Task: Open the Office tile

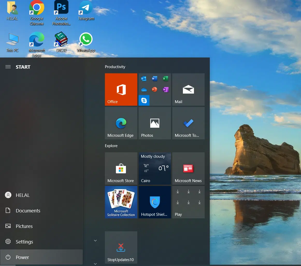Action: [121, 89]
